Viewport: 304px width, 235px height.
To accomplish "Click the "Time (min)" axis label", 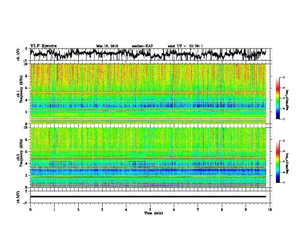I will 154,213.
